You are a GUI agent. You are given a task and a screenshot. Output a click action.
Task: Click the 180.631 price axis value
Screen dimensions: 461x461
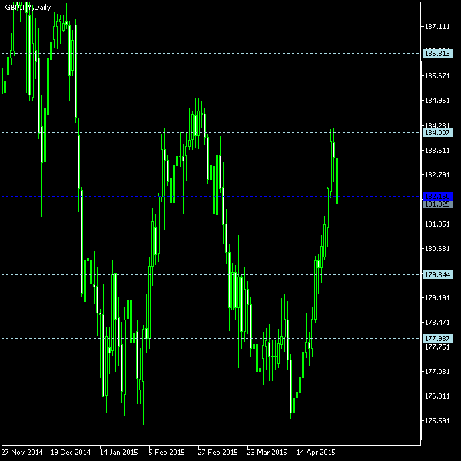[x=437, y=249]
